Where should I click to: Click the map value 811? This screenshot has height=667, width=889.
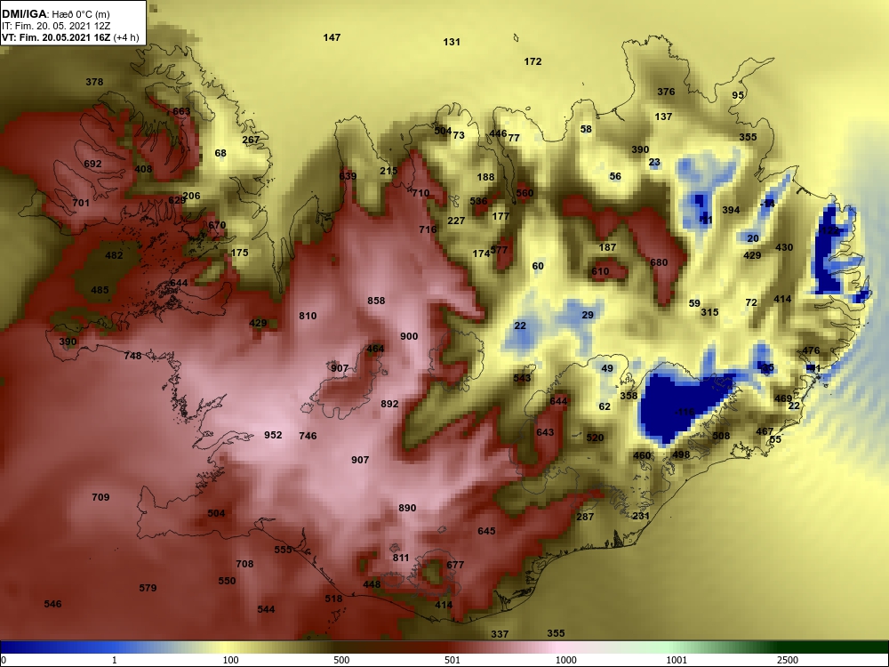(x=400, y=558)
